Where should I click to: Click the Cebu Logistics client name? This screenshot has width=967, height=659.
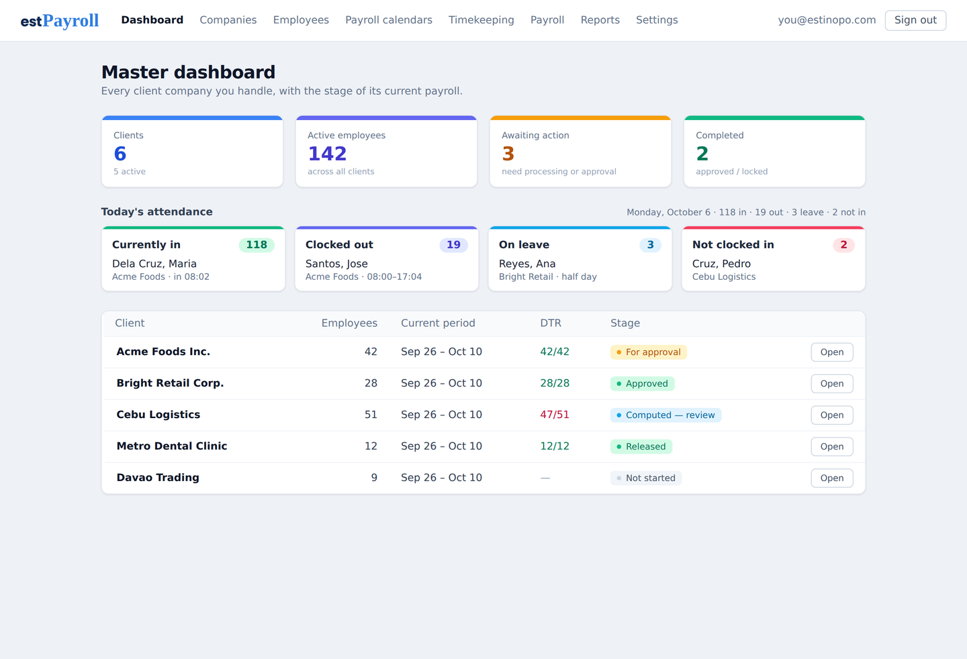click(158, 415)
